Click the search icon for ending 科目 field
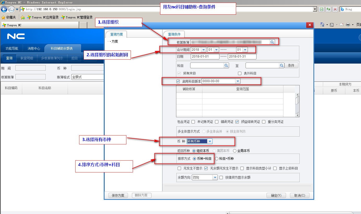The image size is (361, 214). (x=282, y=65)
